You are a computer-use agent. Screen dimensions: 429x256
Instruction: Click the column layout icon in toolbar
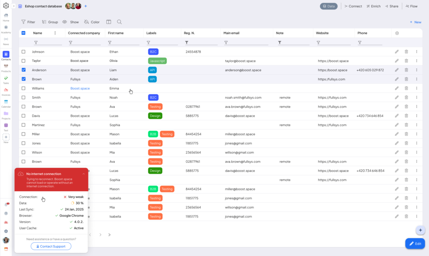[109, 22]
